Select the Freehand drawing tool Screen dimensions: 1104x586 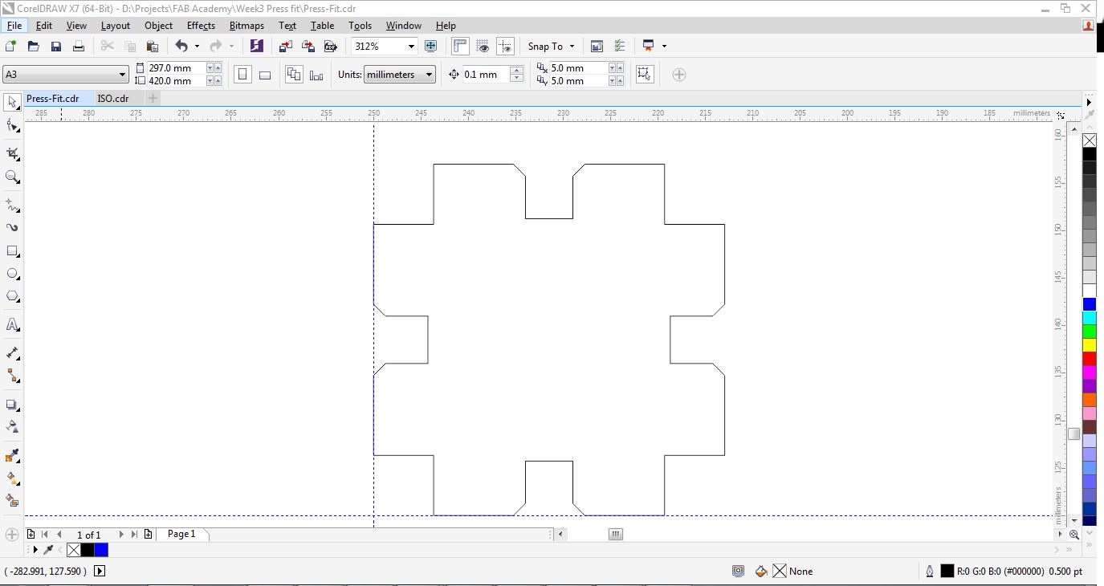pyautogui.click(x=13, y=206)
